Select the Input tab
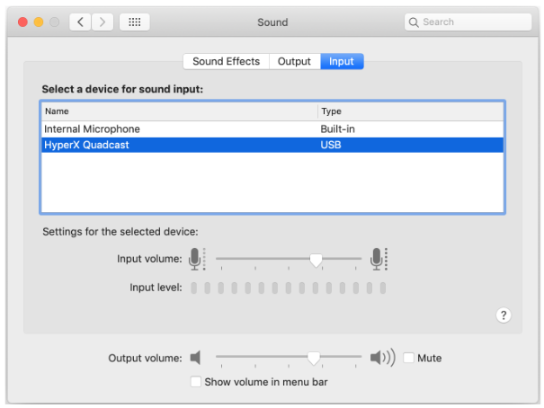This screenshot has height=408, width=544. pyautogui.click(x=342, y=61)
